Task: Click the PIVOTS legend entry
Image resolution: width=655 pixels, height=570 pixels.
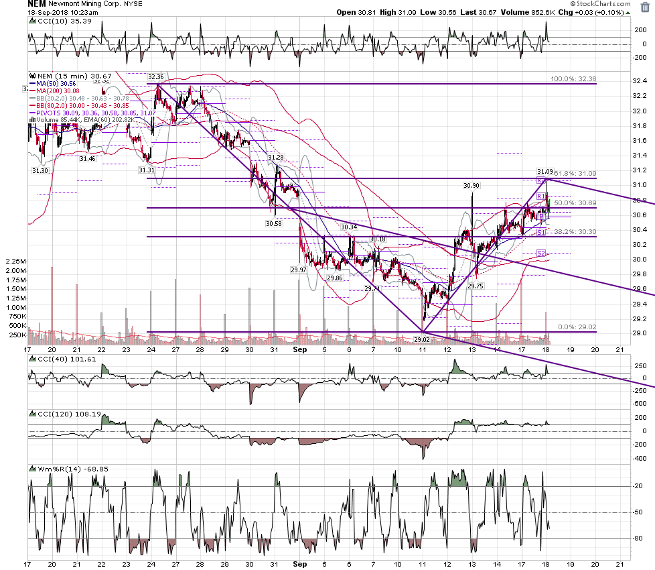Action: tap(92, 113)
